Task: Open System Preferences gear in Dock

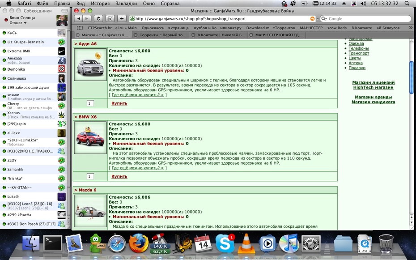Action: [311, 243]
